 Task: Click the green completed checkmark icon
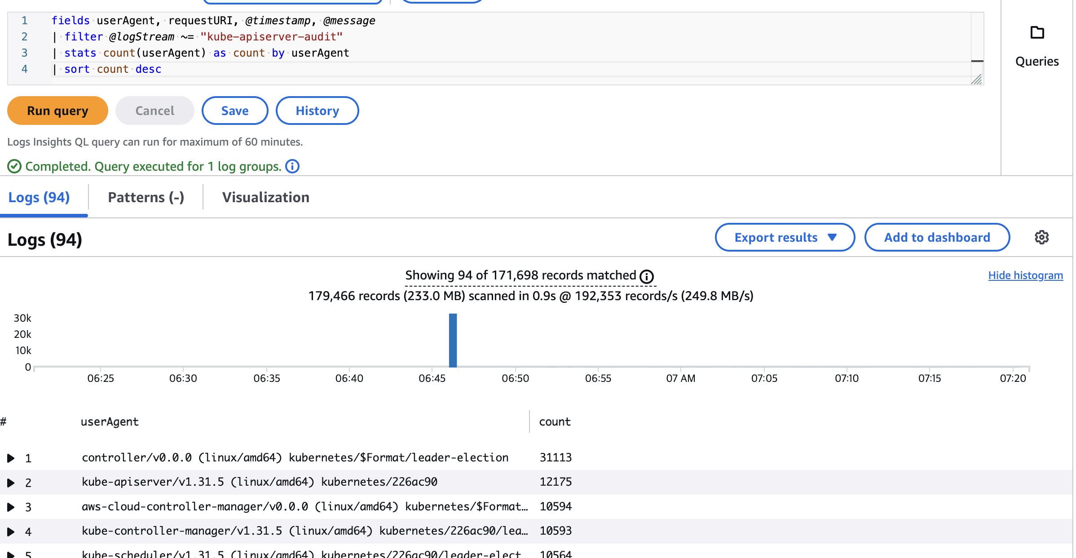(14, 167)
